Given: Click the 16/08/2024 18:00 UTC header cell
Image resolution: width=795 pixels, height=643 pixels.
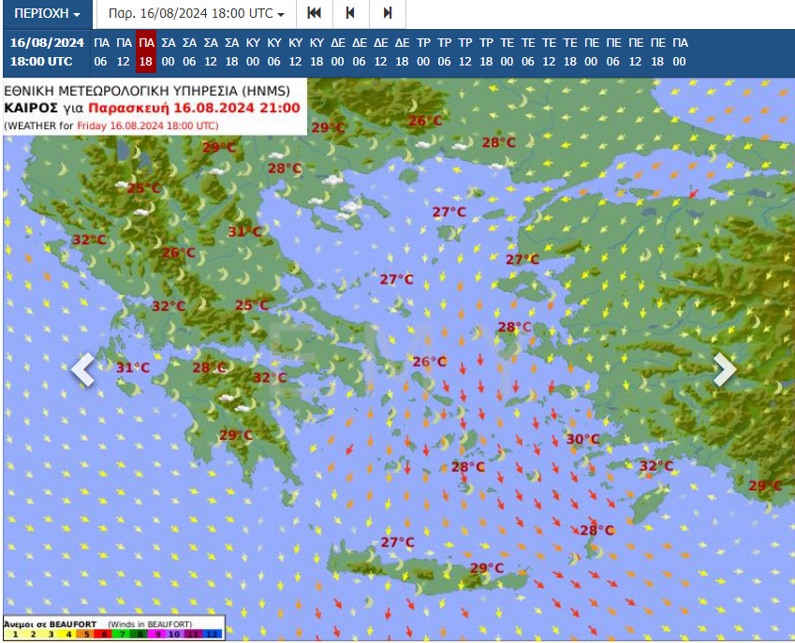Looking at the screenshot, I should click(47, 51).
